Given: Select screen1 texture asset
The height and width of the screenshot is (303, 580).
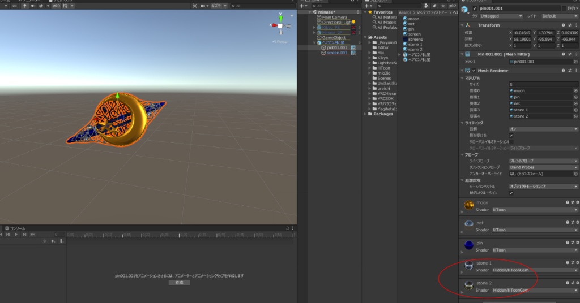Looking at the screenshot, I should (413, 40).
